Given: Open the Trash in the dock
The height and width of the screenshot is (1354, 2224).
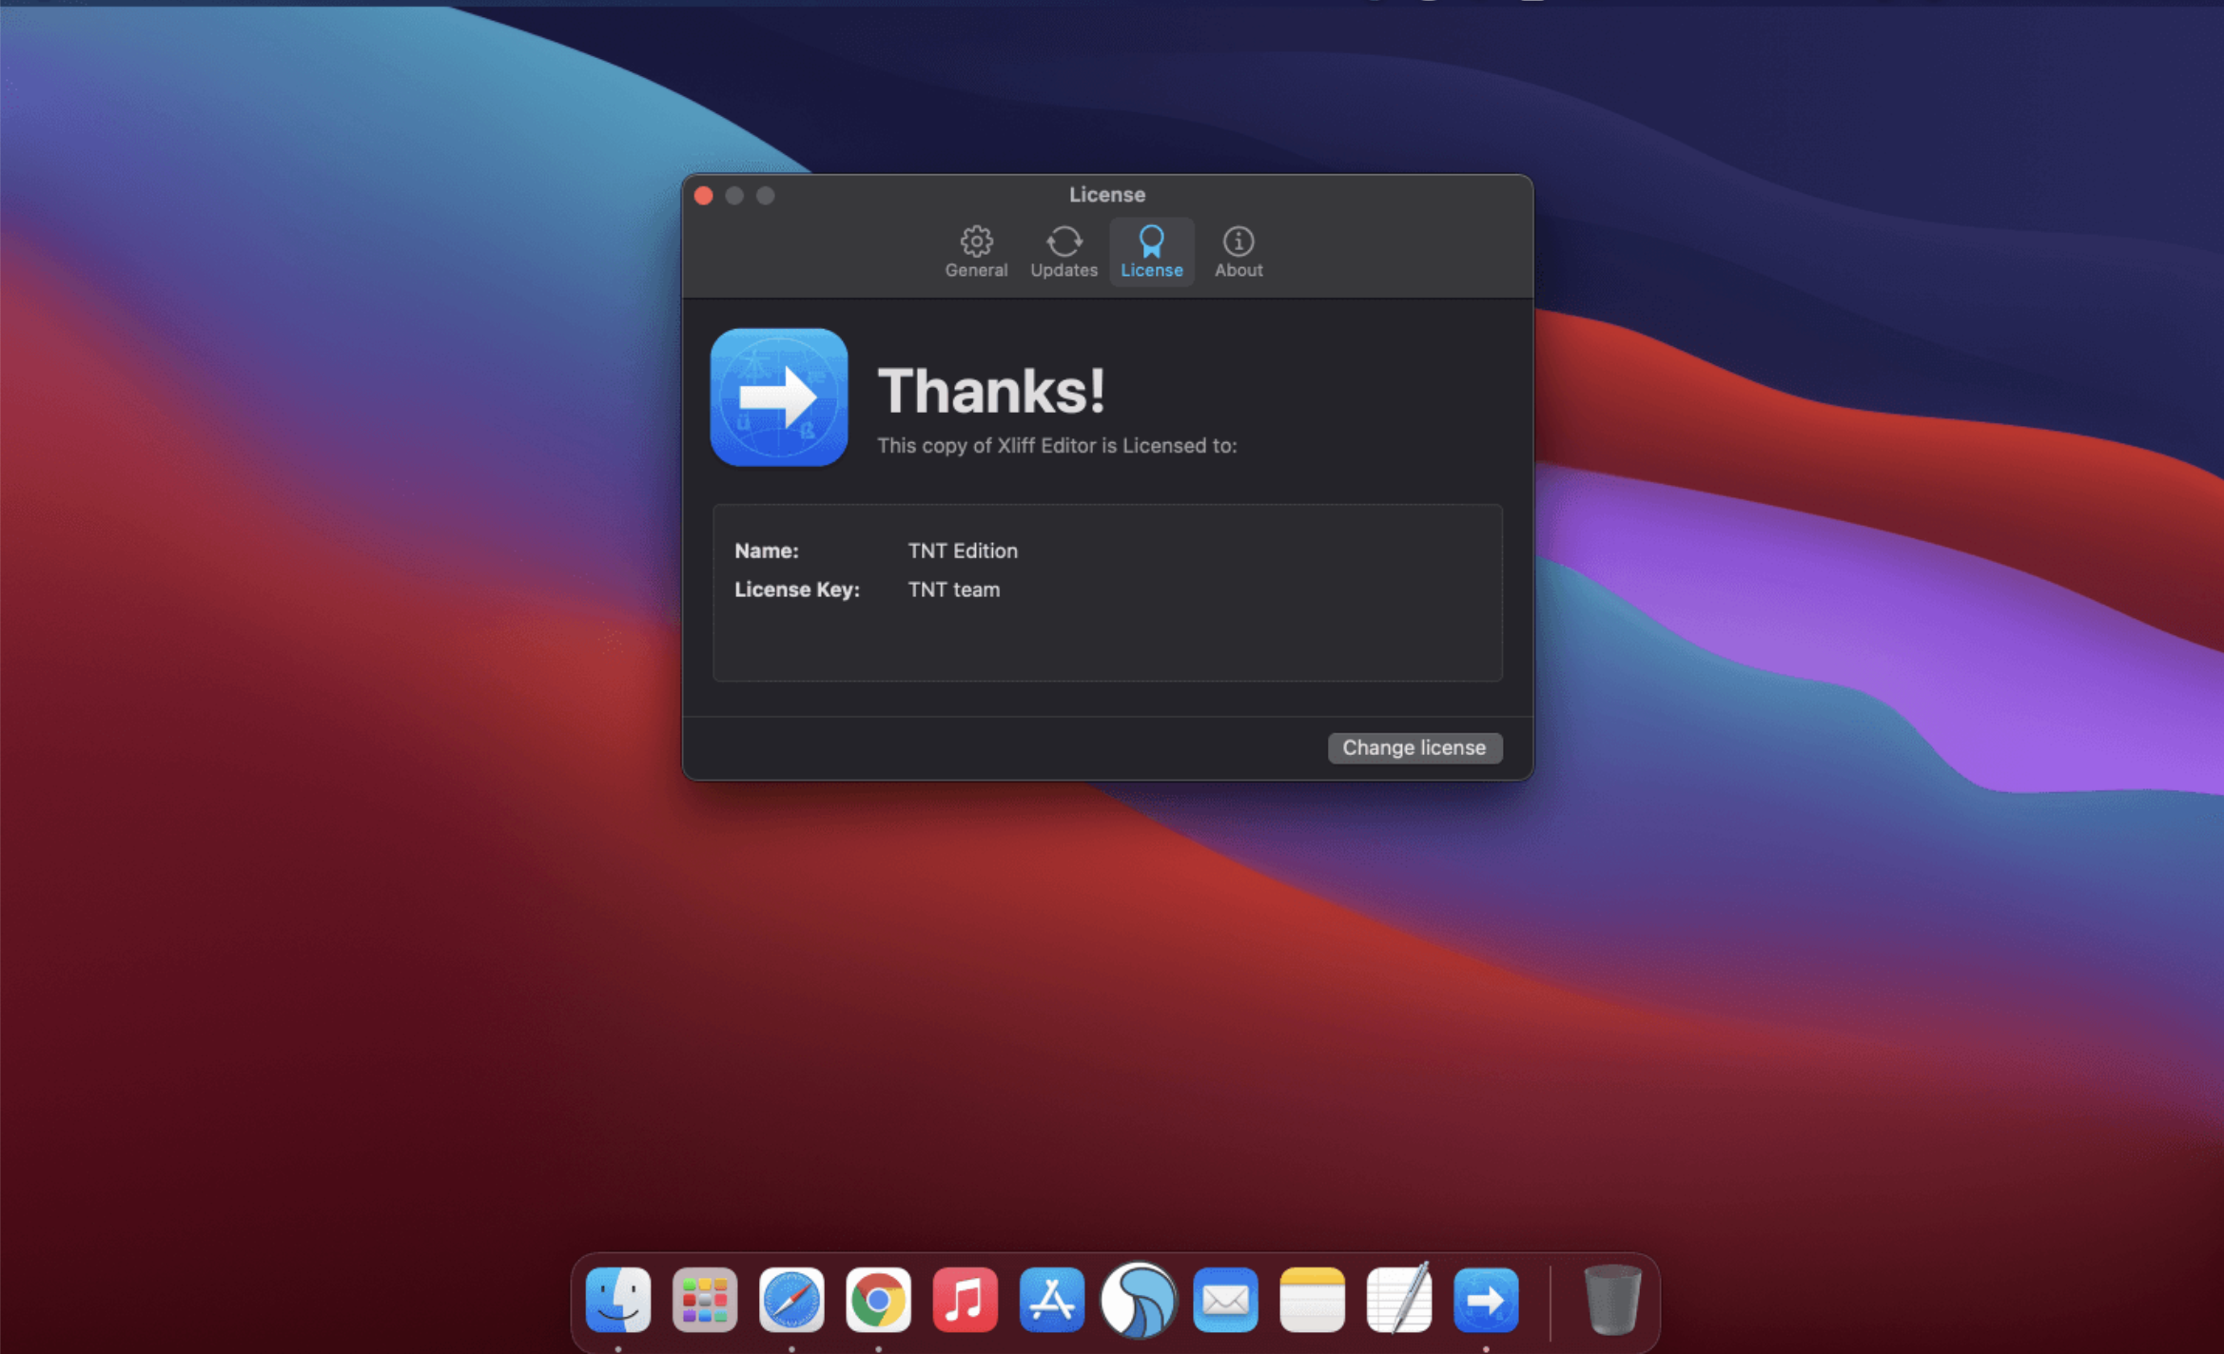Looking at the screenshot, I should coord(1611,1300).
